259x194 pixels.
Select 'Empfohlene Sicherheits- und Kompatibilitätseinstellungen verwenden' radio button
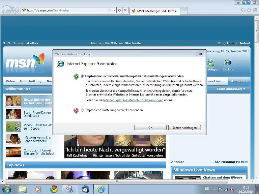(x=82, y=76)
